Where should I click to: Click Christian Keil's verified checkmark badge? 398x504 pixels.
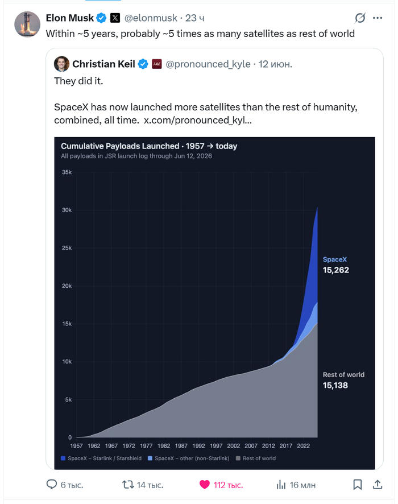coord(143,64)
